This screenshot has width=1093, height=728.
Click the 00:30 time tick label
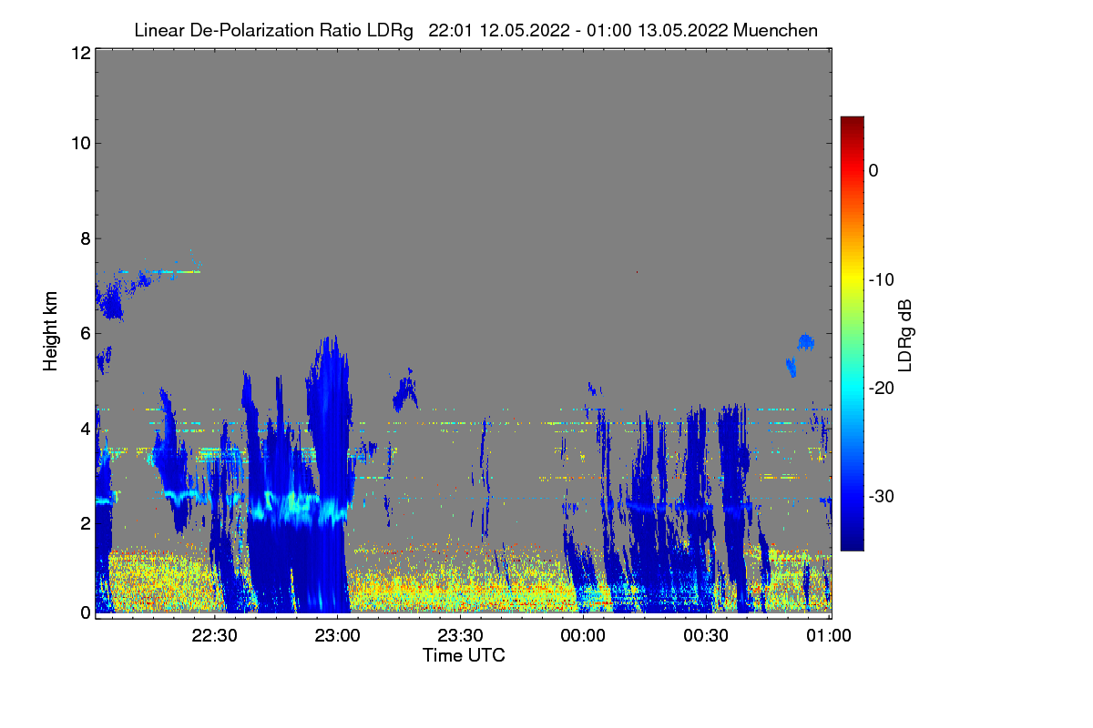pos(706,636)
